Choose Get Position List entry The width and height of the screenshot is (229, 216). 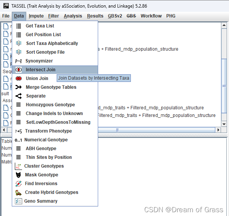pos(55,35)
